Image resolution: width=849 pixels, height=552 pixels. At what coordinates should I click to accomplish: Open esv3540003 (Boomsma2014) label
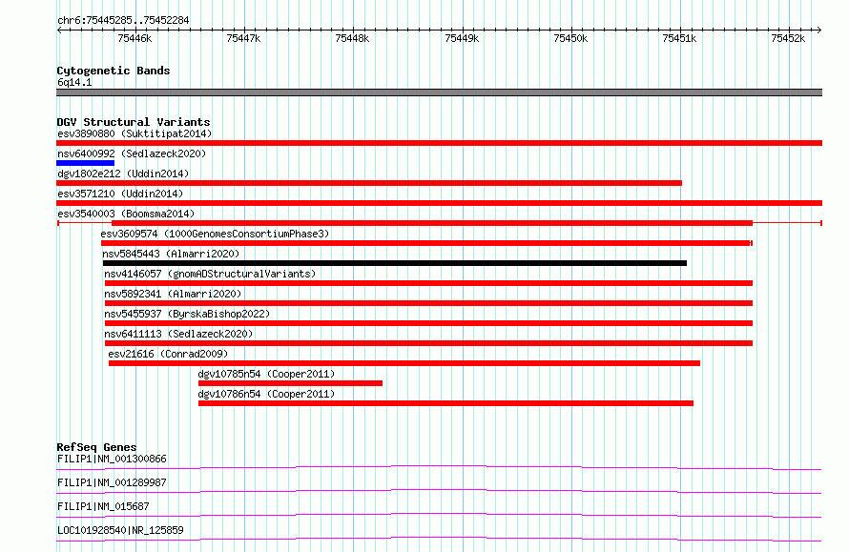(x=126, y=214)
